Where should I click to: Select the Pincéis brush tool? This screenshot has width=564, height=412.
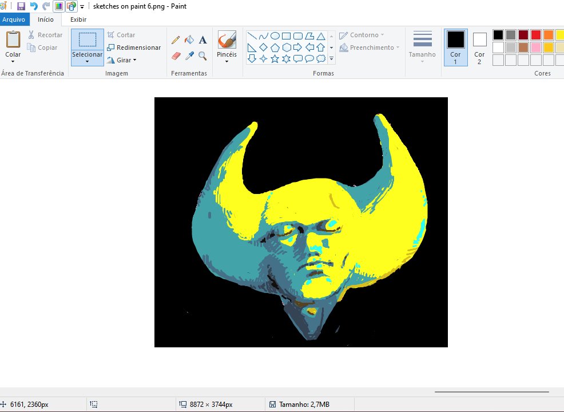227,39
